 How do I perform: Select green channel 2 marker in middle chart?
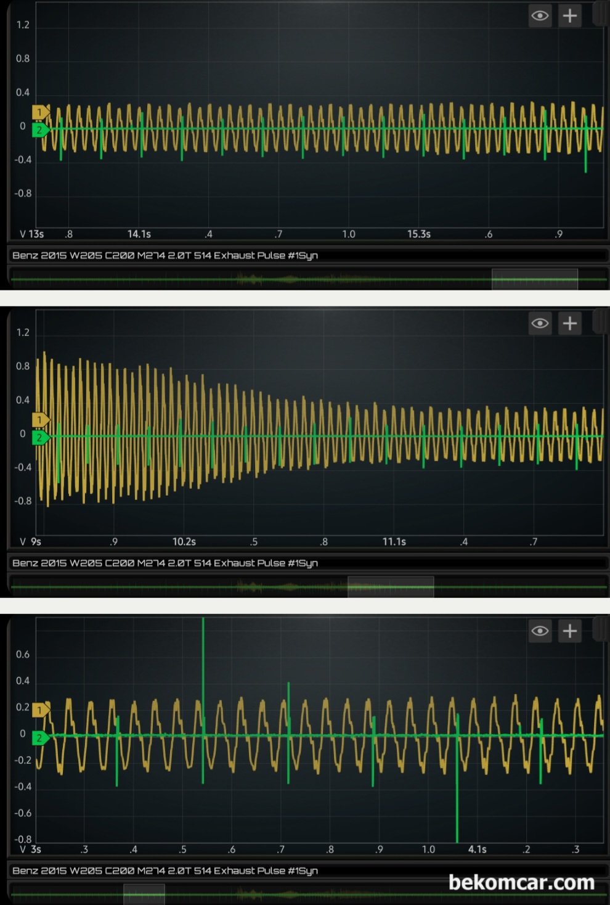[41, 437]
